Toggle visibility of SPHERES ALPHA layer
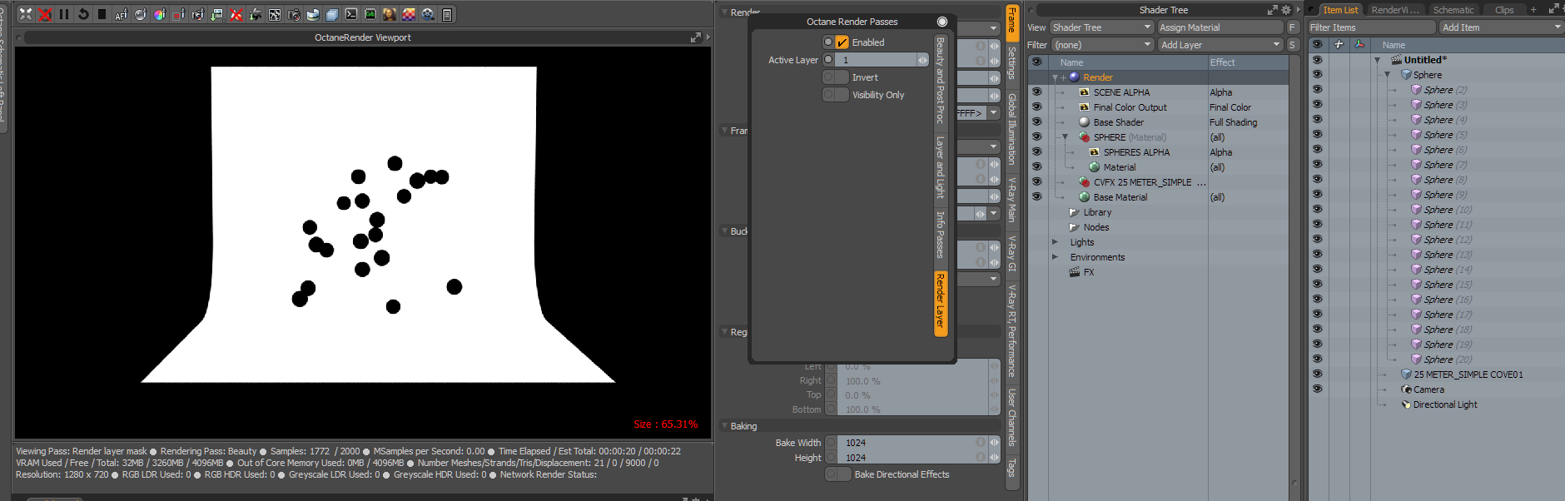The height and width of the screenshot is (501, 1565). tap(1036, 152)
